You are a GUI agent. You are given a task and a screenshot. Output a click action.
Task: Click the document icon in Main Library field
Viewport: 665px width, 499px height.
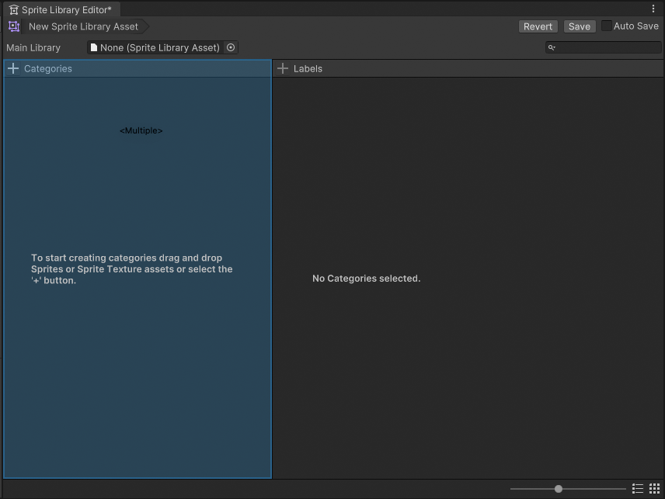click(x=94, y=47)
